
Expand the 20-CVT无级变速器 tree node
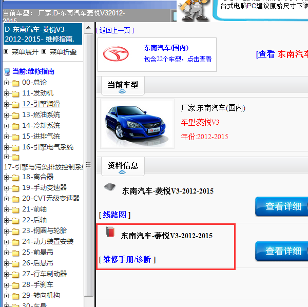pyautogui.click(x=6, y=199)
